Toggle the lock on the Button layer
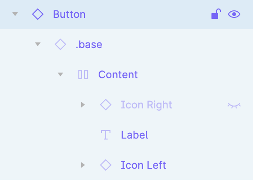This screenshot has width=253, height=181. [216, 14]
